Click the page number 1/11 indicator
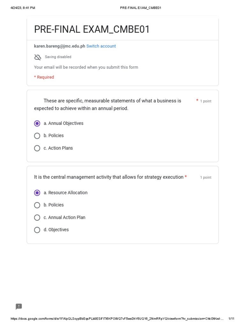 click(x=231, y=319)
